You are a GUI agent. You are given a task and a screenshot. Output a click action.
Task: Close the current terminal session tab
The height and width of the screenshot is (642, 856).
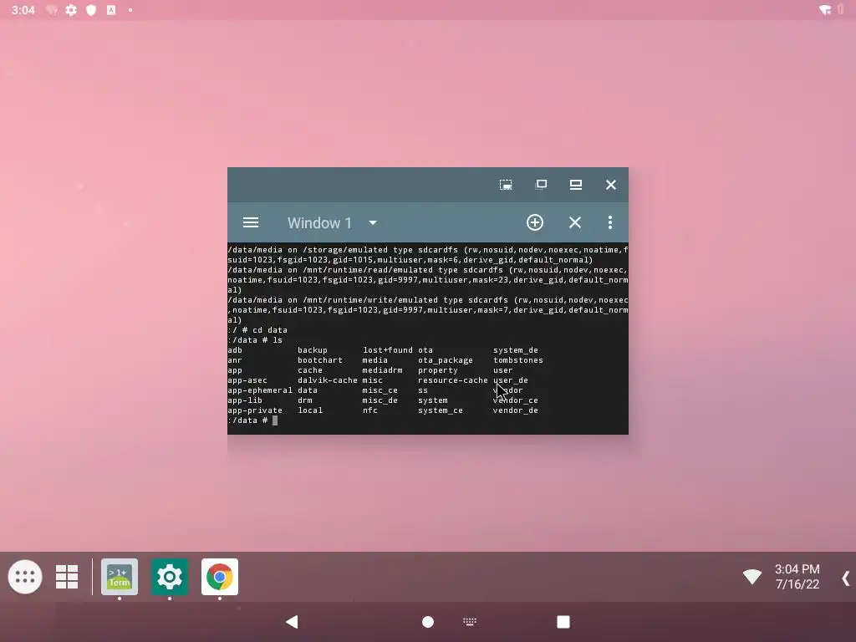pos(575,222)
